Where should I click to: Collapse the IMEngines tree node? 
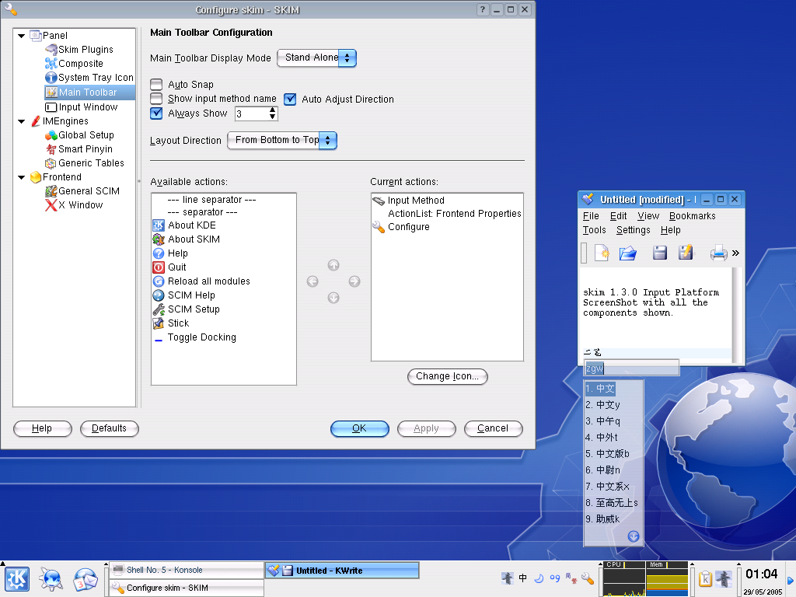pos(21,121)
